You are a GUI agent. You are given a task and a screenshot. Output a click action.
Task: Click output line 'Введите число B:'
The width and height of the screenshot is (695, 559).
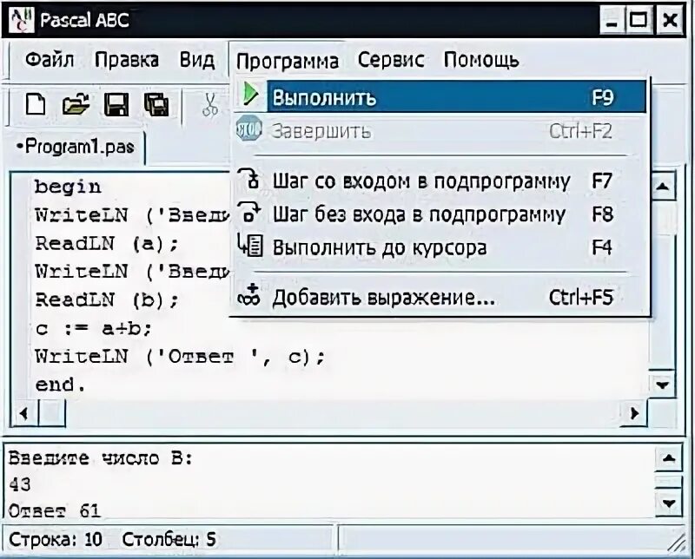coord(101,458)
